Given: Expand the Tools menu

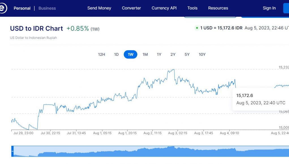Looking at the screenshot, I should pyautogui.click(x=192, y=8).
